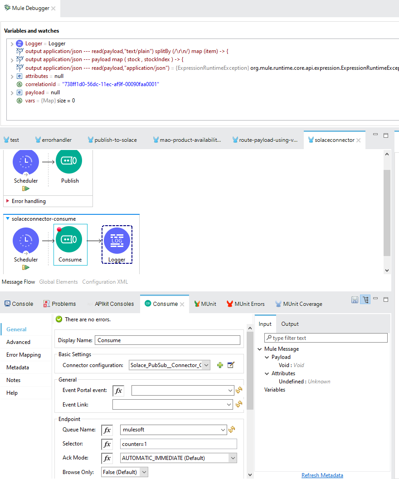399x479 pixels.
Task: Open the Notes section
Action: [14, 380]
